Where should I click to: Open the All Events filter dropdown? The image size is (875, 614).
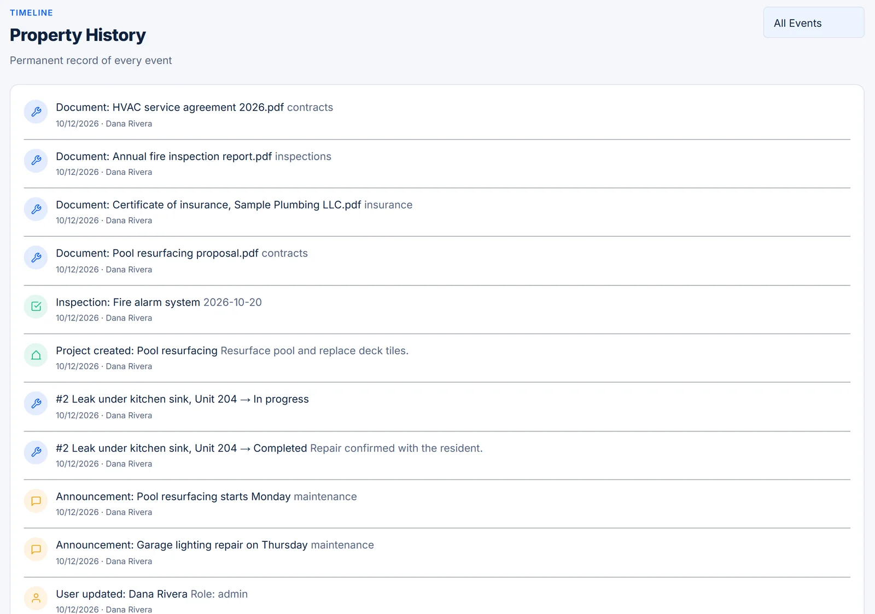pos(814,22)
